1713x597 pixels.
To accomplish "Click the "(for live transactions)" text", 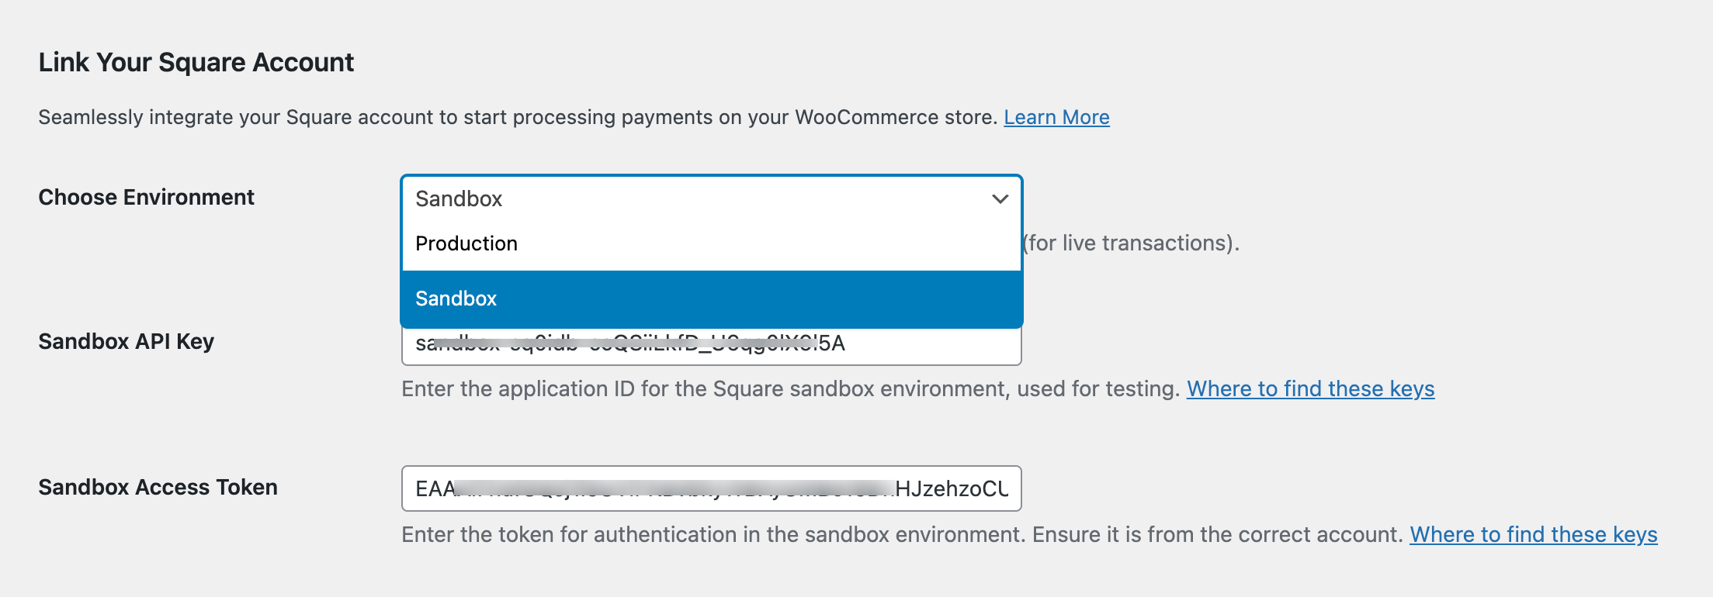I will pos(1132,243).
